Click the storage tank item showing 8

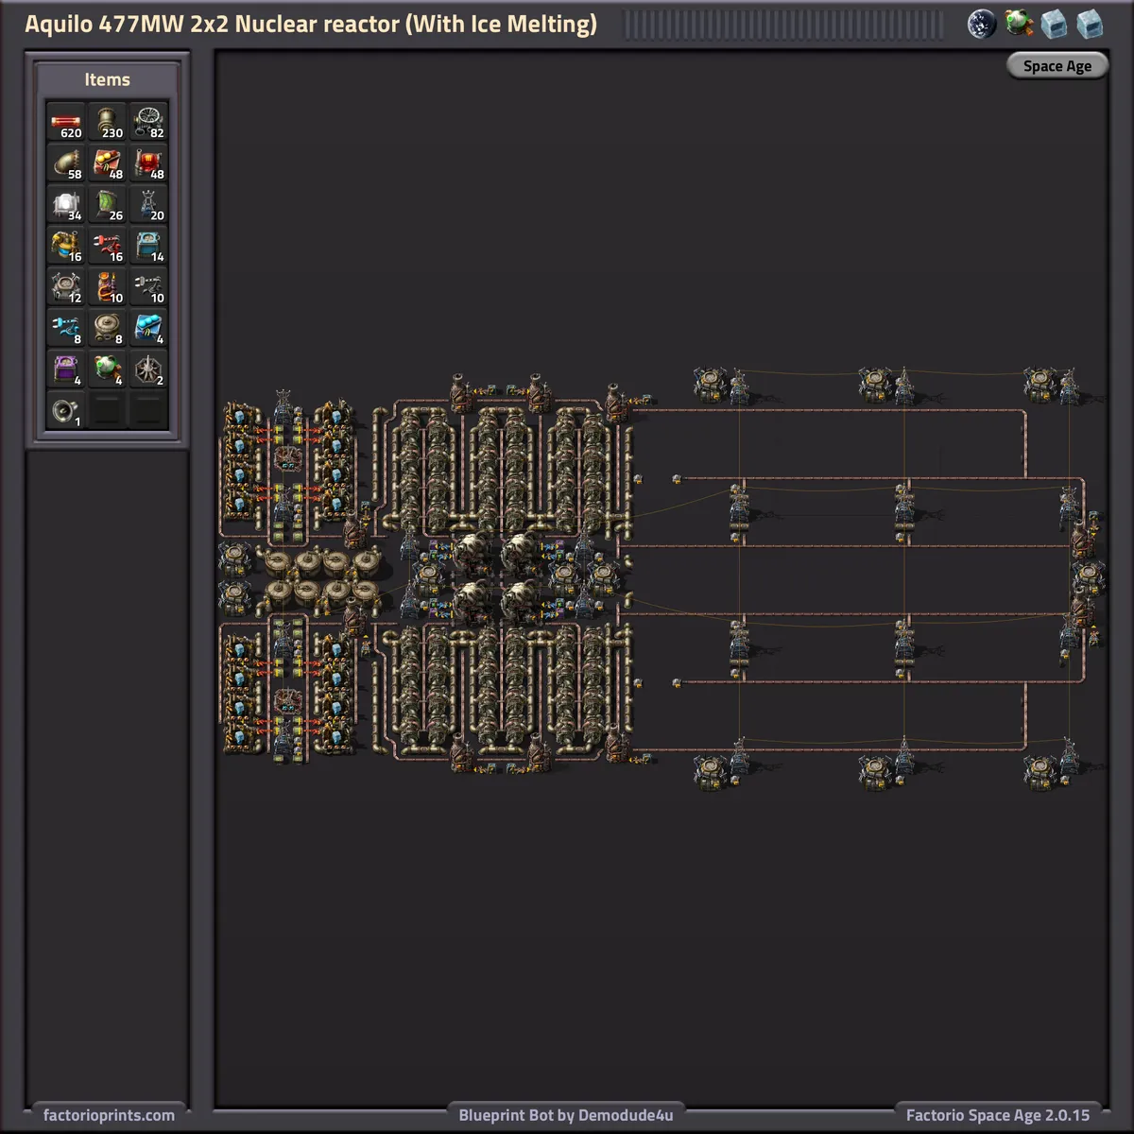pyautogui.click(x=108, y=329)
